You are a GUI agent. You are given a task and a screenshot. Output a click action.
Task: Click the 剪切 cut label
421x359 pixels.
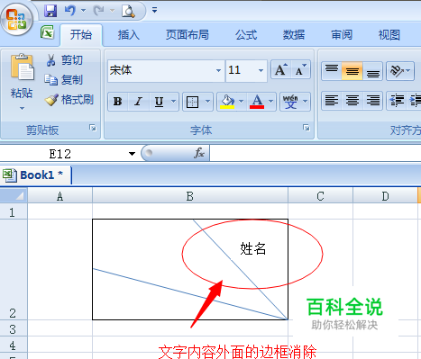point(72,60)
